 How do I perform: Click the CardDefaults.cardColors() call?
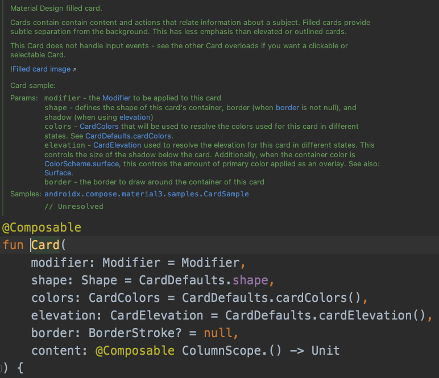271,298
